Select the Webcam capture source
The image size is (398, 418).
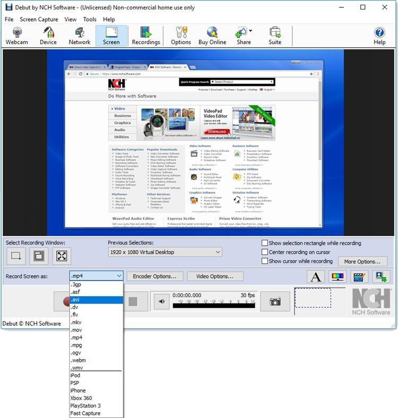pyautogui.click(x=17, y=36)
